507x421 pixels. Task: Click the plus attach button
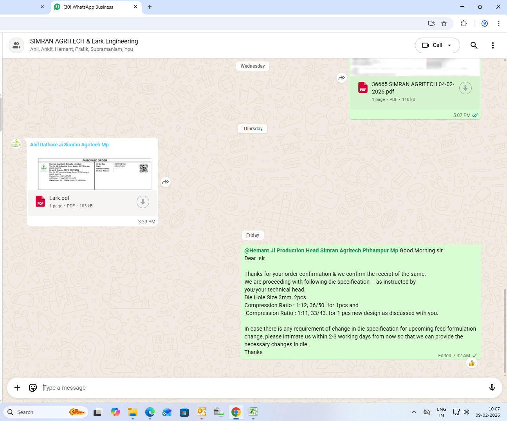tap(17, 388)
